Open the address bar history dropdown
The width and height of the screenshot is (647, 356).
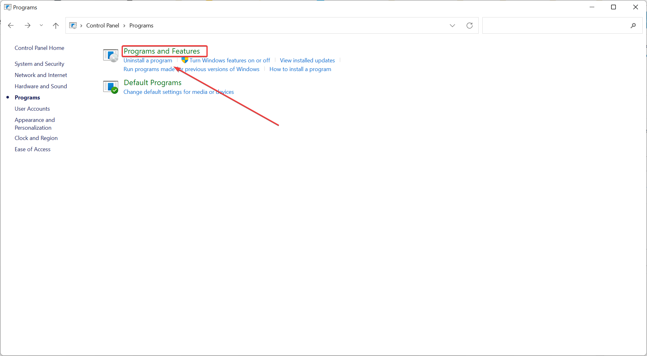(x=452, y=26)
